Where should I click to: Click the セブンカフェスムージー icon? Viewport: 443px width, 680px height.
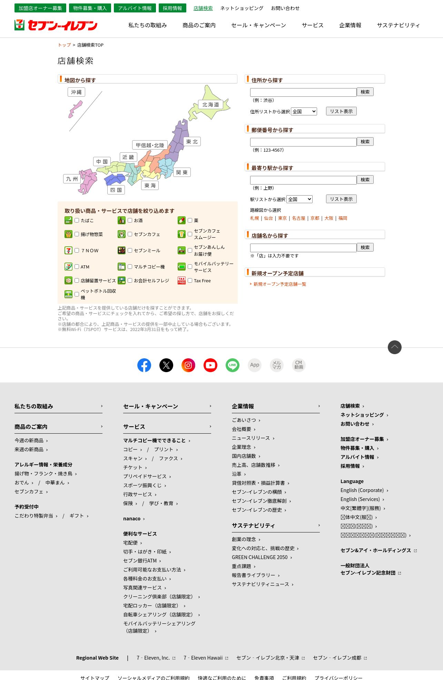click(181, 234)
